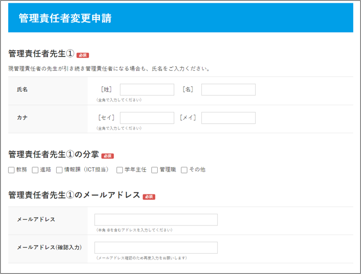Click the カナ row label
Screen dimensions: 361x274
(22, 118)
